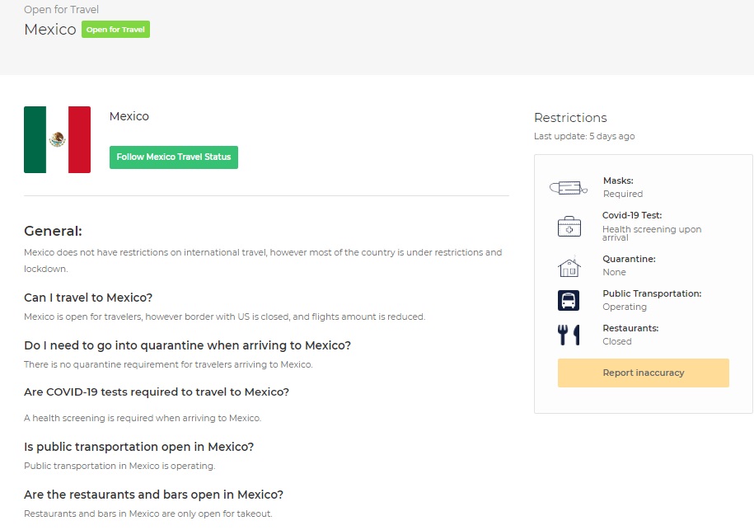The height and width of the screenshot is (530, 754).
Task: Click the "Can I travel to Mexico?" question
Action: [x=88, y=298]
